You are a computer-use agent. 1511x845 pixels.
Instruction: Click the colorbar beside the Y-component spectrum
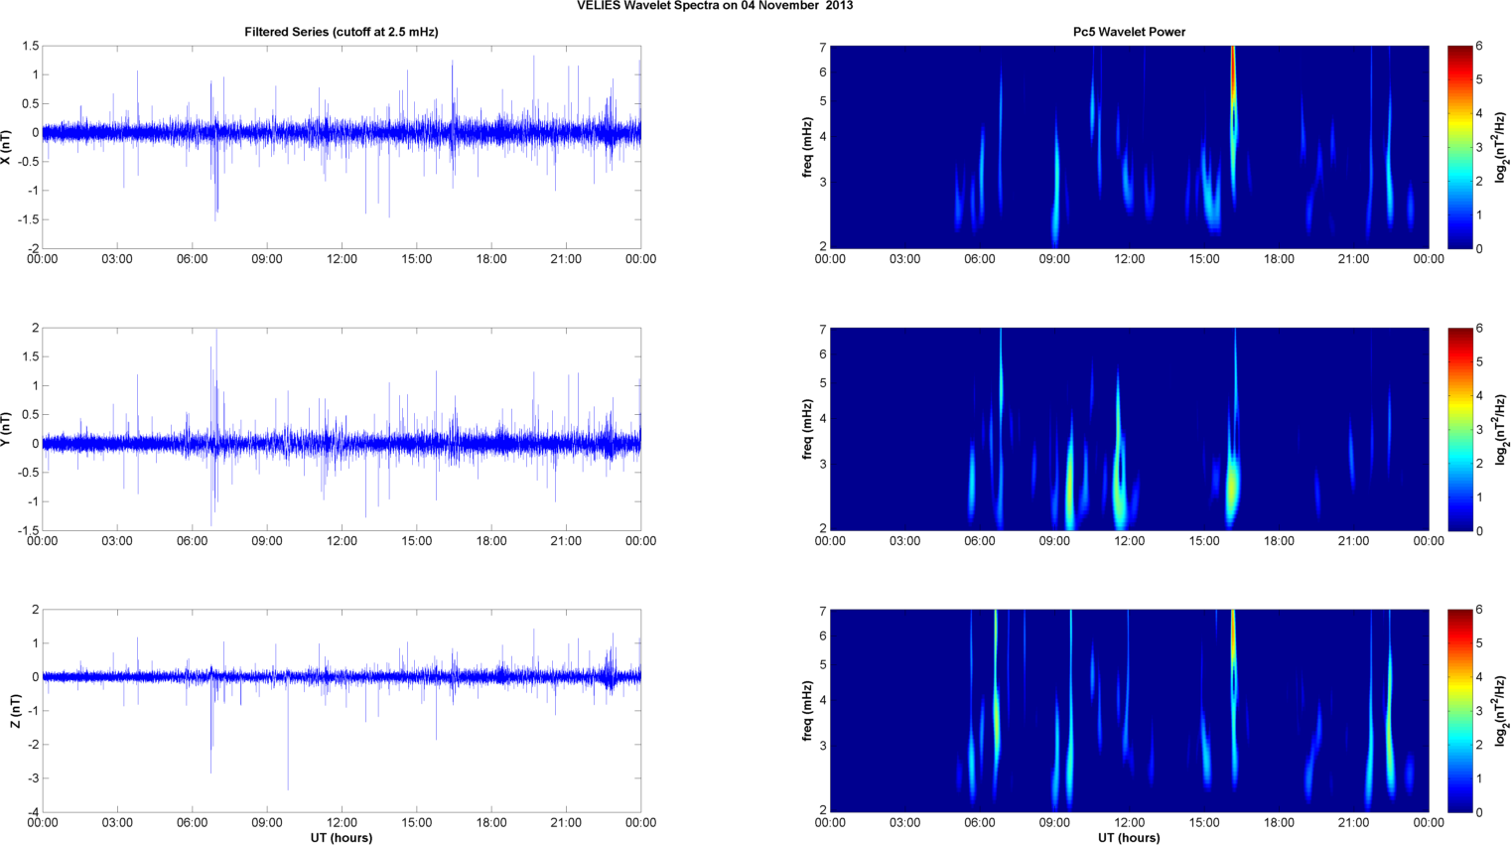1459,429
